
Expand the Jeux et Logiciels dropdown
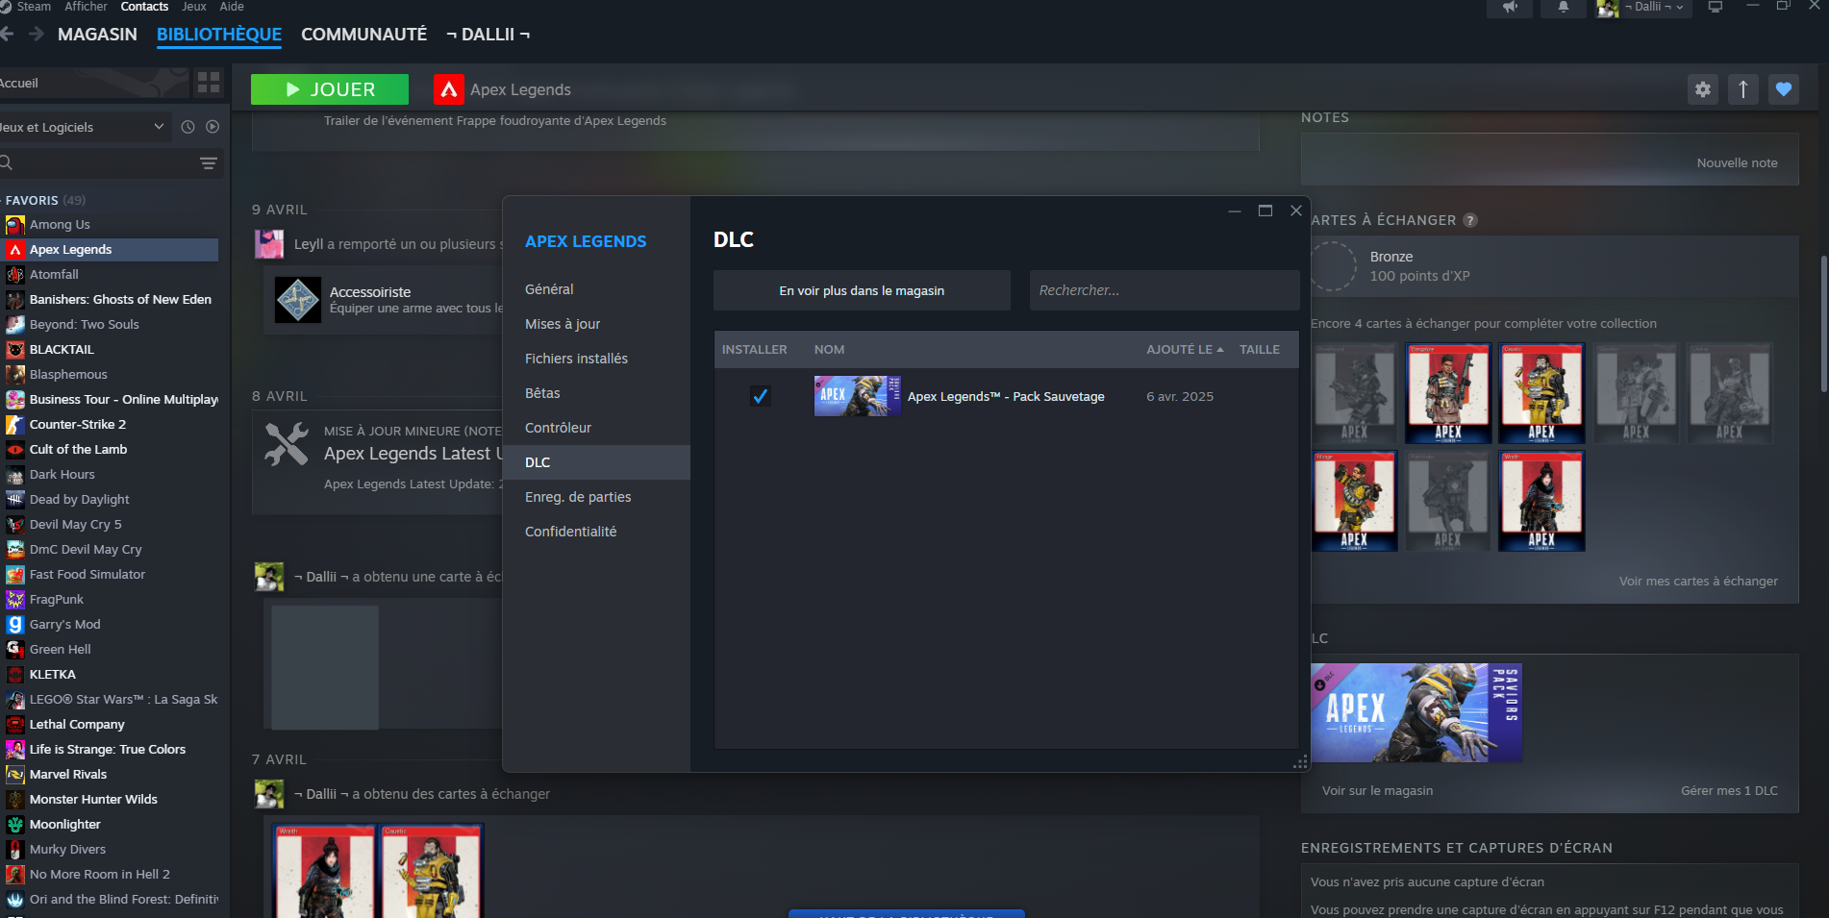click(159, 127)
